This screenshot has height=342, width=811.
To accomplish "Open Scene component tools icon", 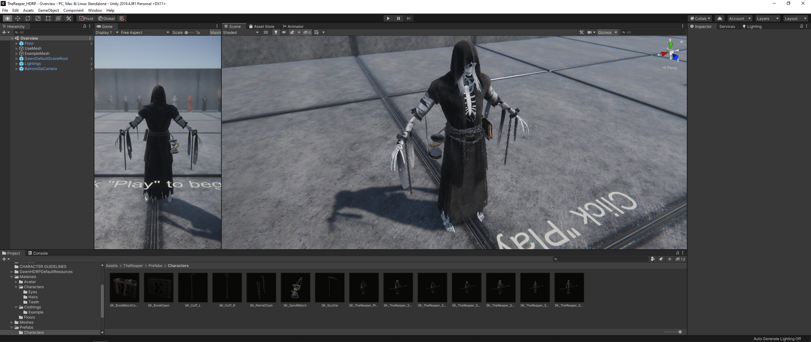I will click(581, 32).
